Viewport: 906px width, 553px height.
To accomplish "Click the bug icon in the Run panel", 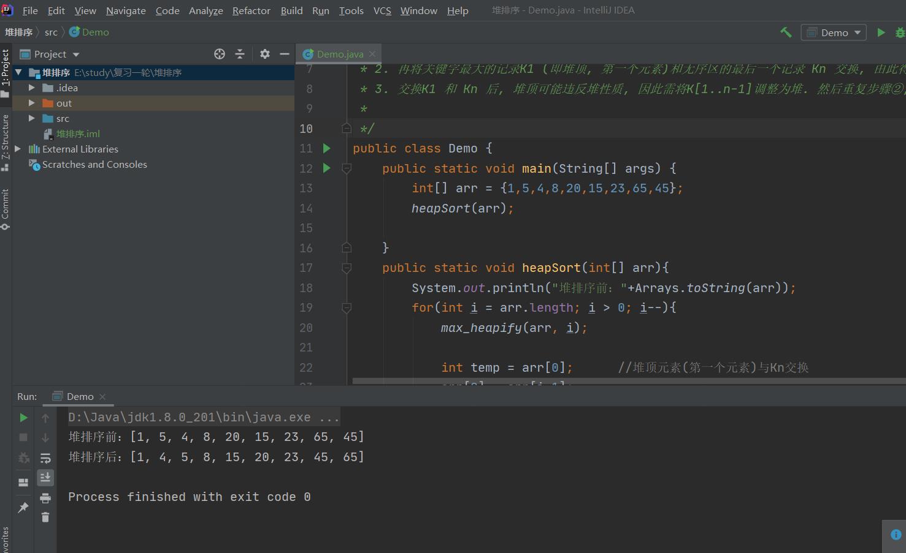I will pos(23,458).
